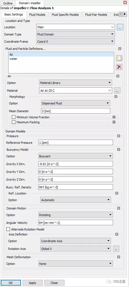This screenshot has width=129, height=287.
Task: Click the tab scroll right arrow
Action: pyautogui.click(x=125, y=14)
